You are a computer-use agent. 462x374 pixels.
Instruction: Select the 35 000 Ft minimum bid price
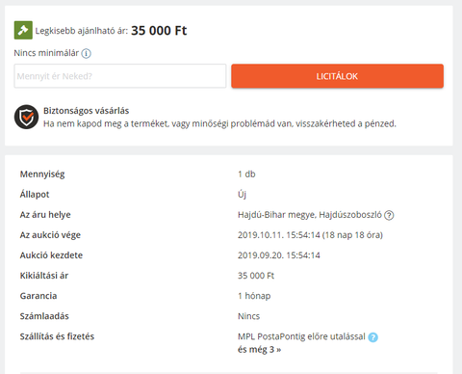pos(159,31)
